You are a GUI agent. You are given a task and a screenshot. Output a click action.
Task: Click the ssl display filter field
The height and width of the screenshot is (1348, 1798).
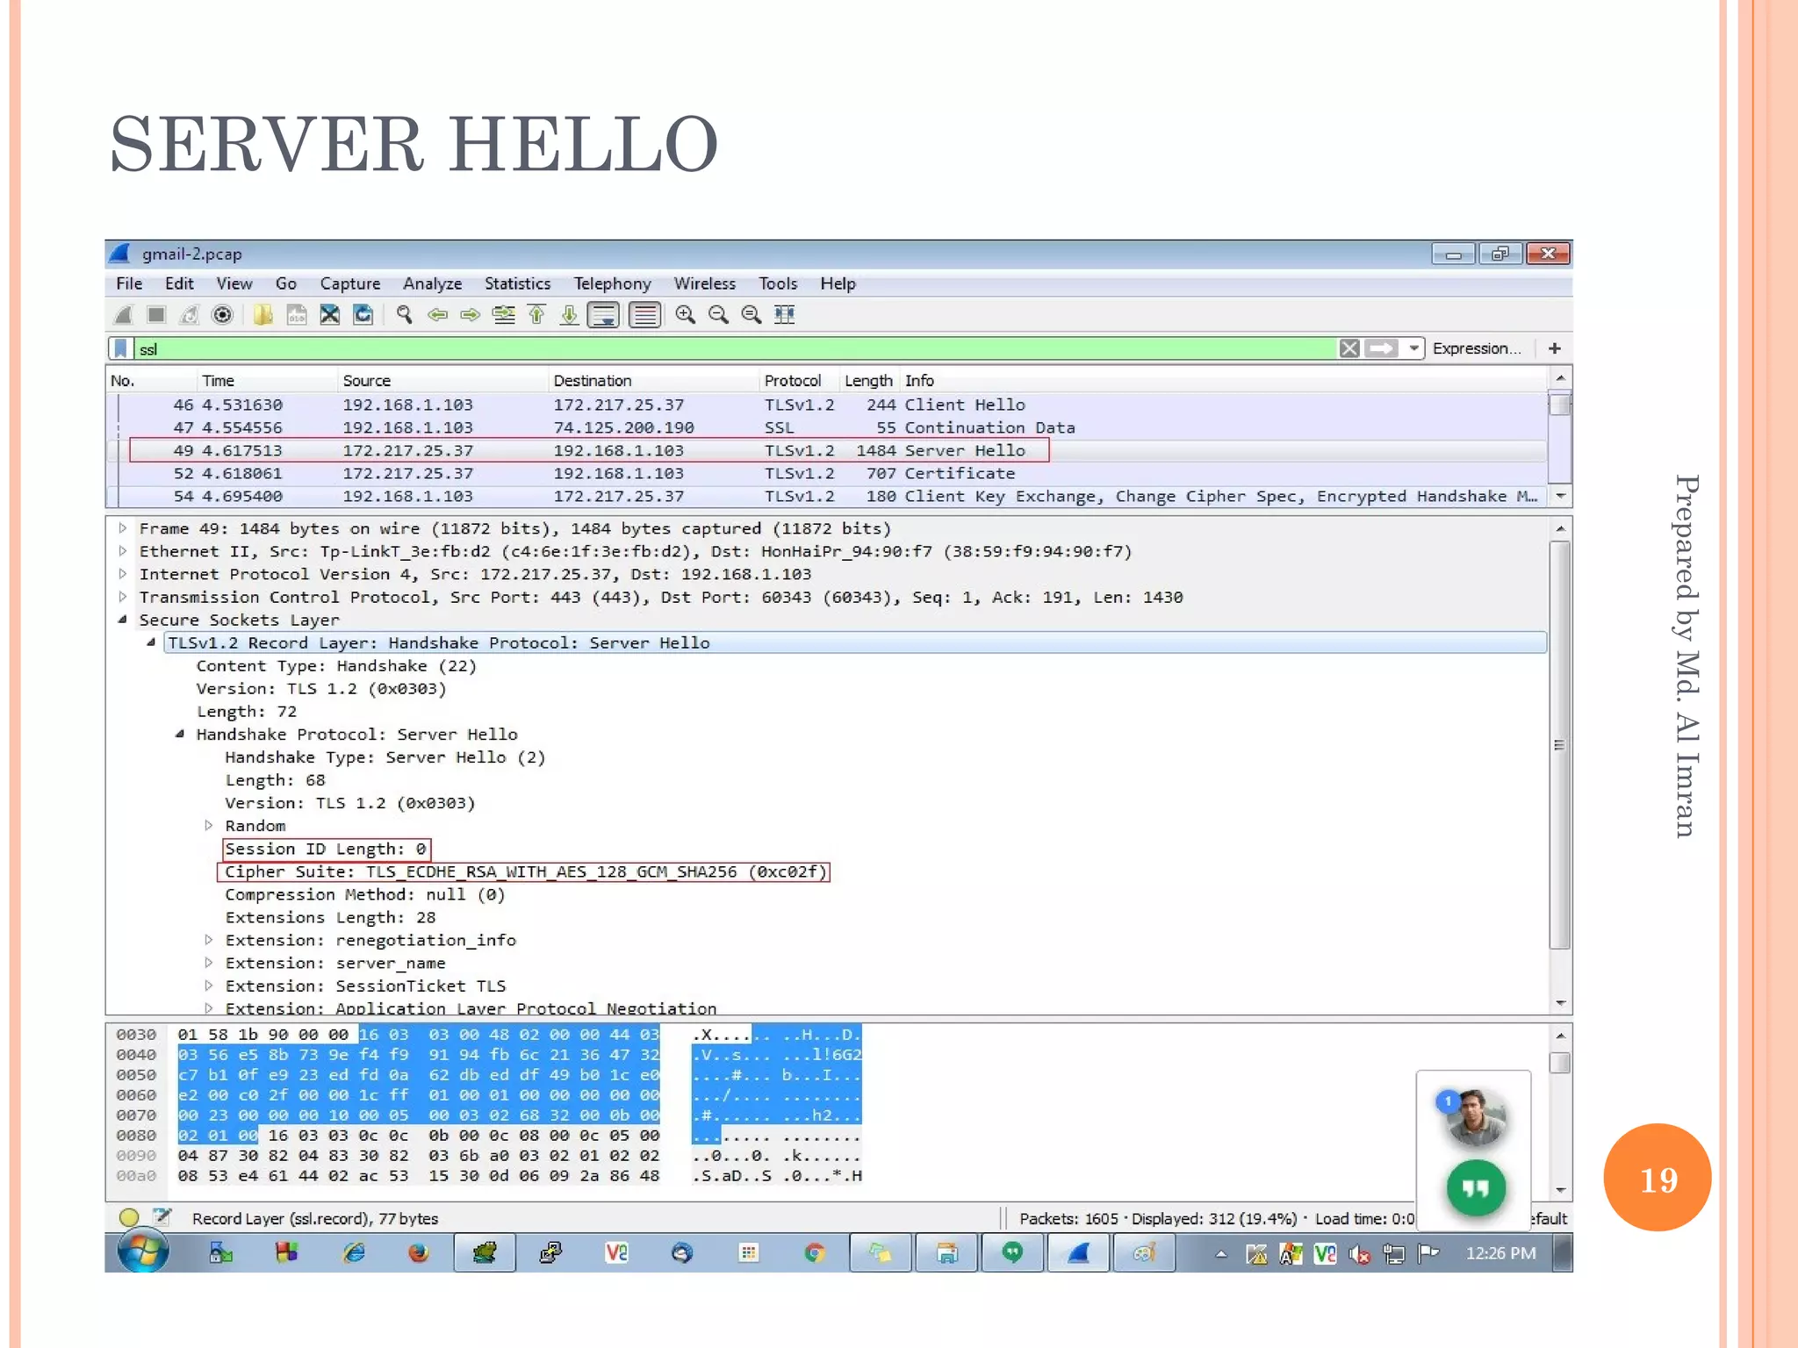coord(702,348)
